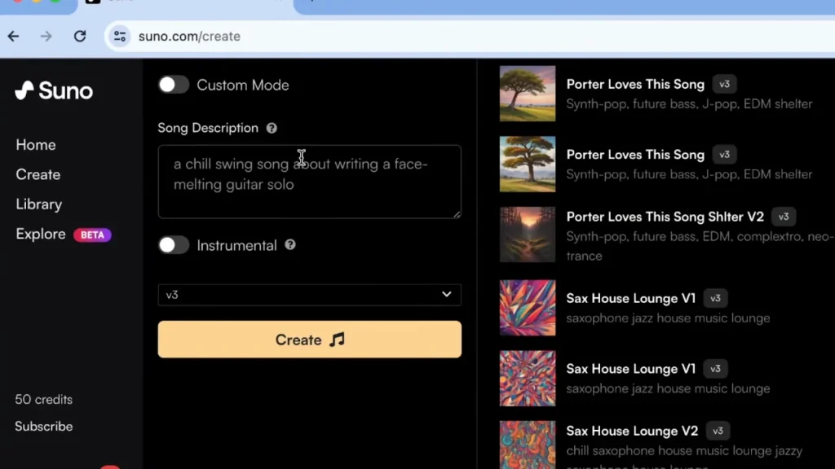Open Library from the sidebar
This screenshot has width=835, height=469.
click(x=39, y=204)
